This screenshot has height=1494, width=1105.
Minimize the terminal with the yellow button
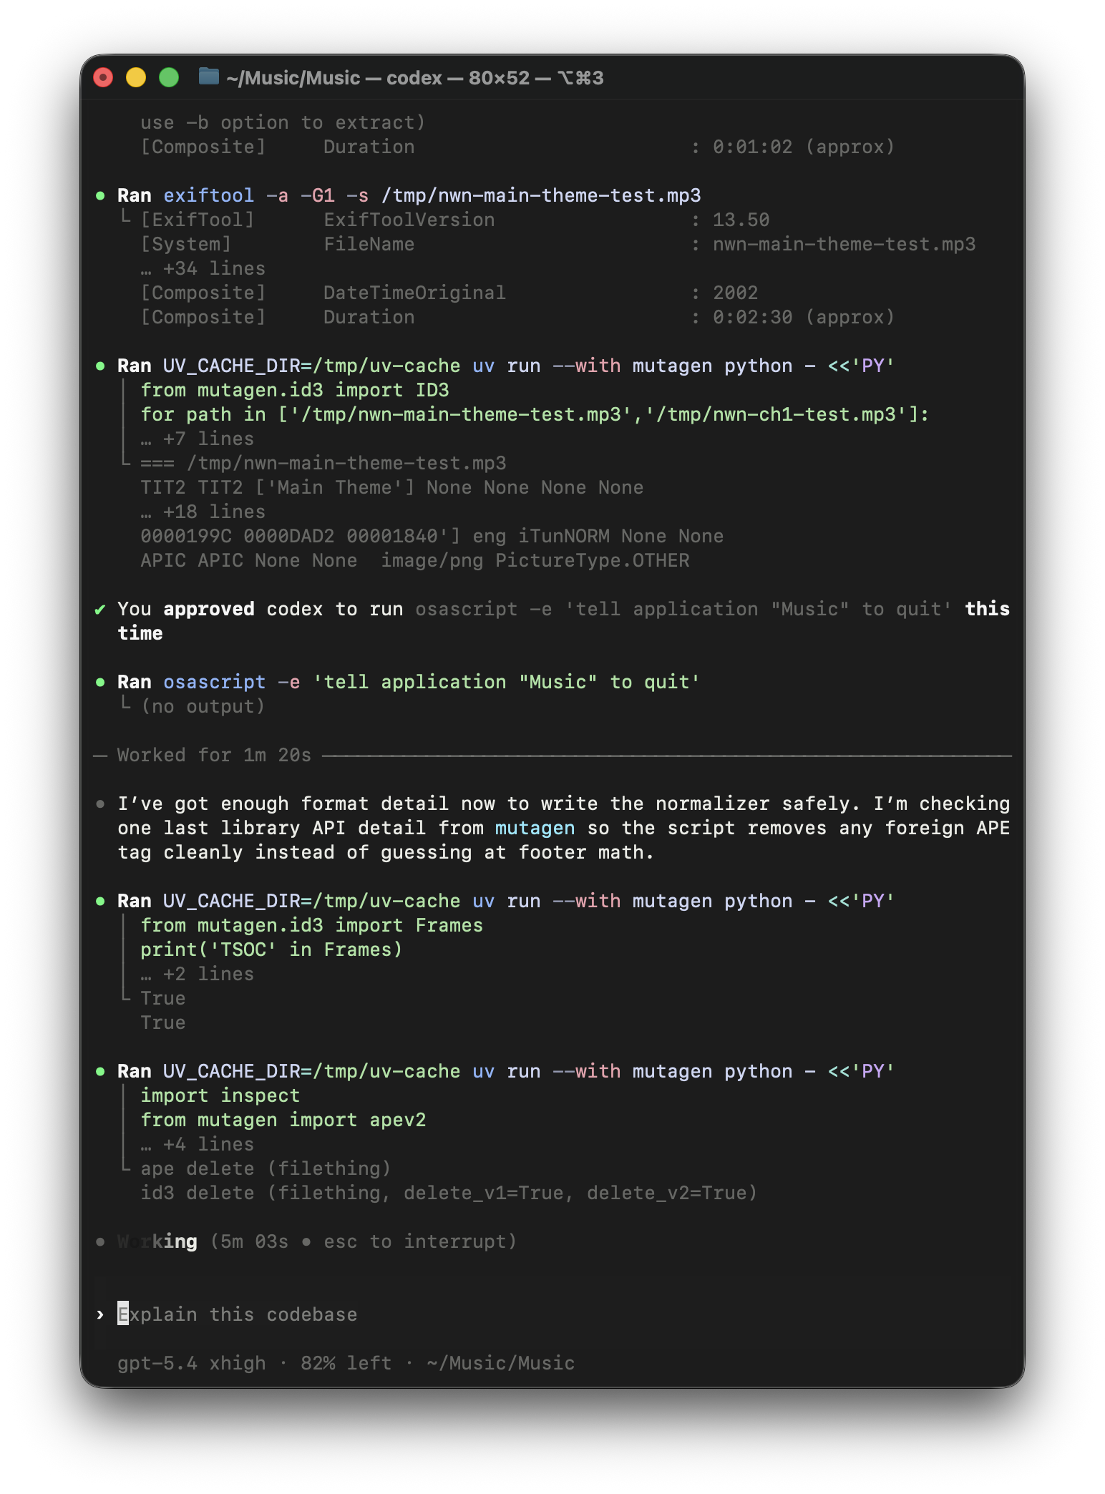136,77
